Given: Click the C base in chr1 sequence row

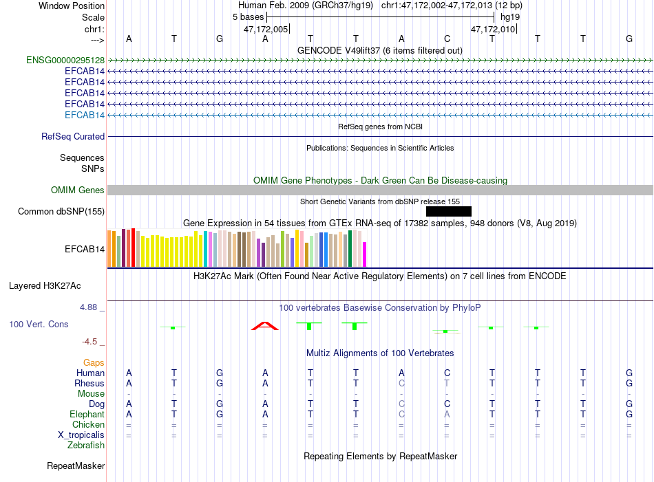Looking at the screenshot, I should (x=447, y=39).
